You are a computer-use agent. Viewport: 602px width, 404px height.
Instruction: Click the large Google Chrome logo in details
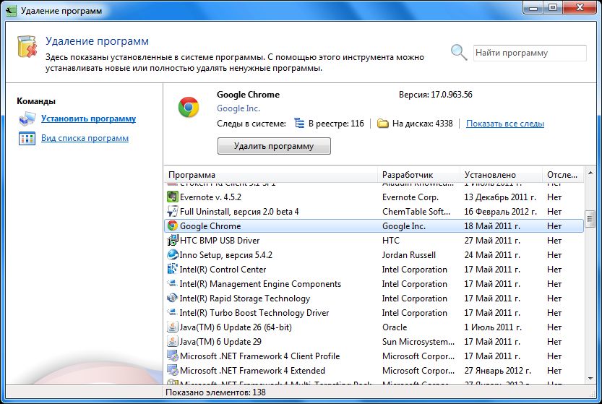coord(189,107)
